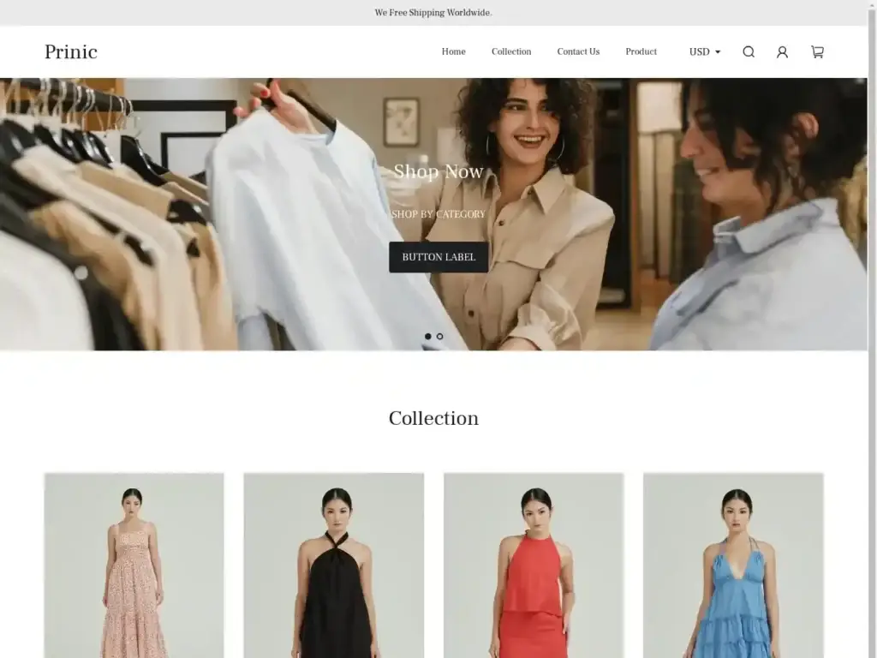This screenshot has height=658, width=877.
Task: Navigate to the Contact Us page
Action: 578,52
